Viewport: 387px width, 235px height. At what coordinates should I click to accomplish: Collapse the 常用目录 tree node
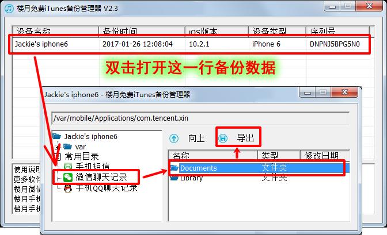58,156
